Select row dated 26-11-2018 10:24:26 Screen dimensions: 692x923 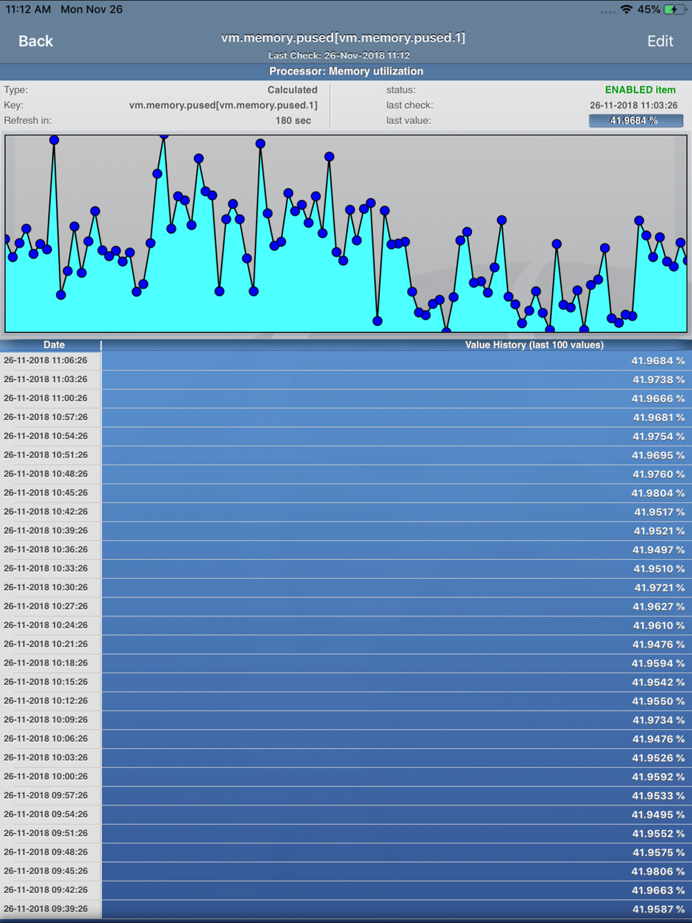coord(346,625)
